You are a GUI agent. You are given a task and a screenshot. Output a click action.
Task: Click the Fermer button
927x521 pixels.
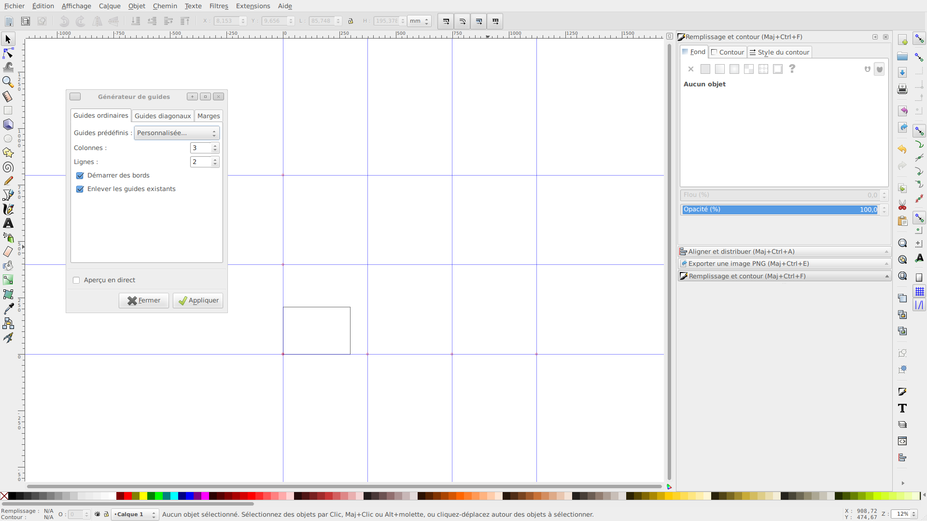[143, 300]
